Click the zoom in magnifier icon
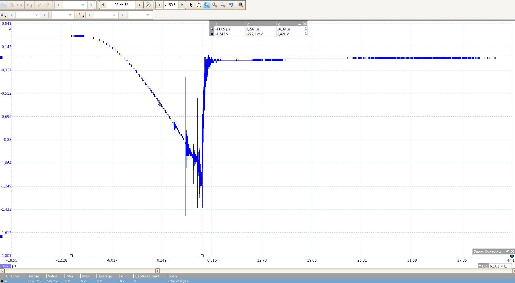 (x=215, y=5)
